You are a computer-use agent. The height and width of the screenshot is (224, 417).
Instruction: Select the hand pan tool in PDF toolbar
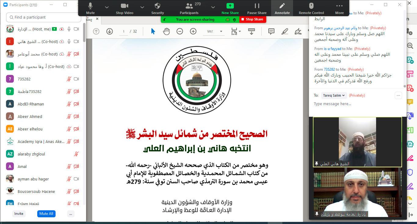pos(166,31)
